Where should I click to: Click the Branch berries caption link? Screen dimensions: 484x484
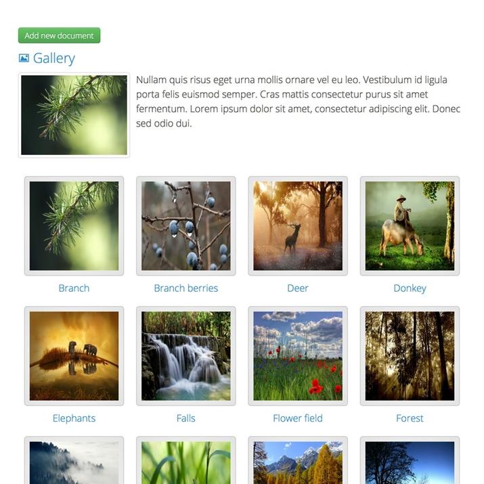tap(186, 288)
